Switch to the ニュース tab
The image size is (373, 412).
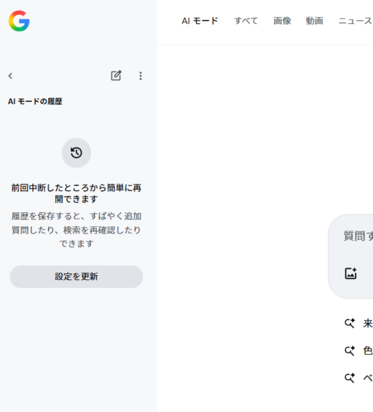355,21
